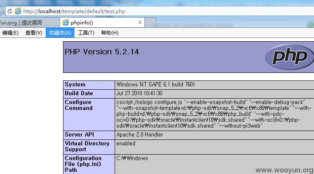The height and width of the screenshot is (174, 314).
Task: Click the Configuration File (php.ini) Path label
Action: pos(83,164)
